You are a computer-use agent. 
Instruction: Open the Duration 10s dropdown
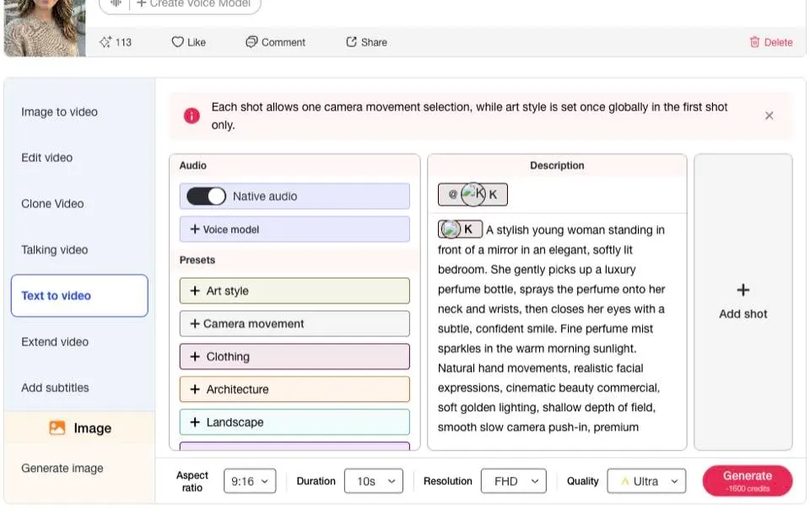(374, 481)
